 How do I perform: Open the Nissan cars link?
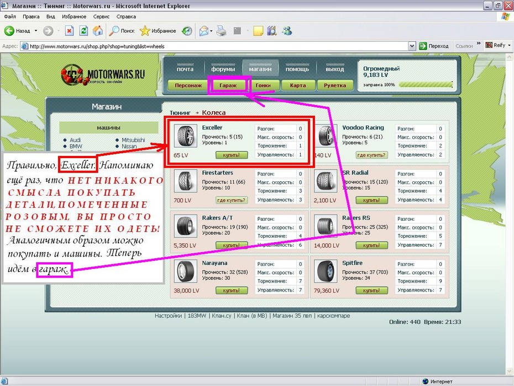(129, 146)
